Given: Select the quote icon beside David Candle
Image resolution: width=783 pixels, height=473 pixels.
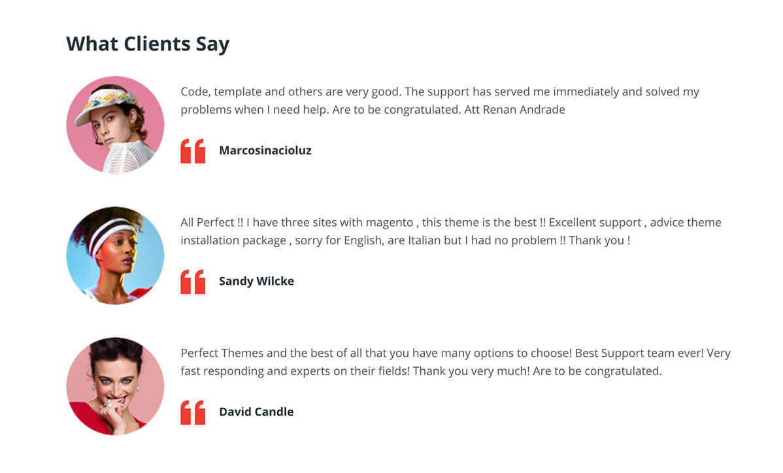Looking at the screenshot, I should point(193,412).
